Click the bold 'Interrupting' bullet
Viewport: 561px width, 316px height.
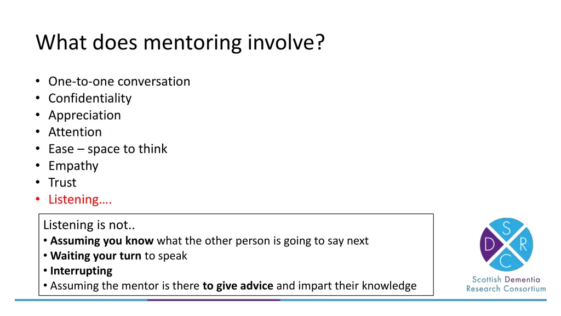[x=81, y=270]
